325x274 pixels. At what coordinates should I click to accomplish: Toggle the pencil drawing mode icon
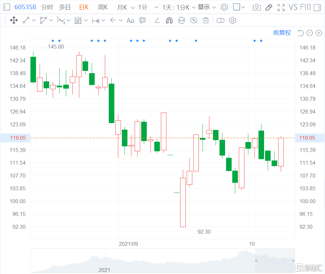click(x=269, y=7)
